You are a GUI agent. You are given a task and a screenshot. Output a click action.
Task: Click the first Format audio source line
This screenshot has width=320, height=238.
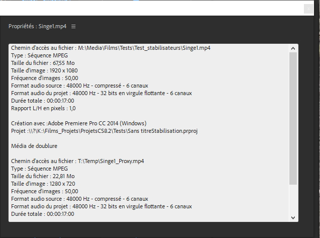[79, 86]
